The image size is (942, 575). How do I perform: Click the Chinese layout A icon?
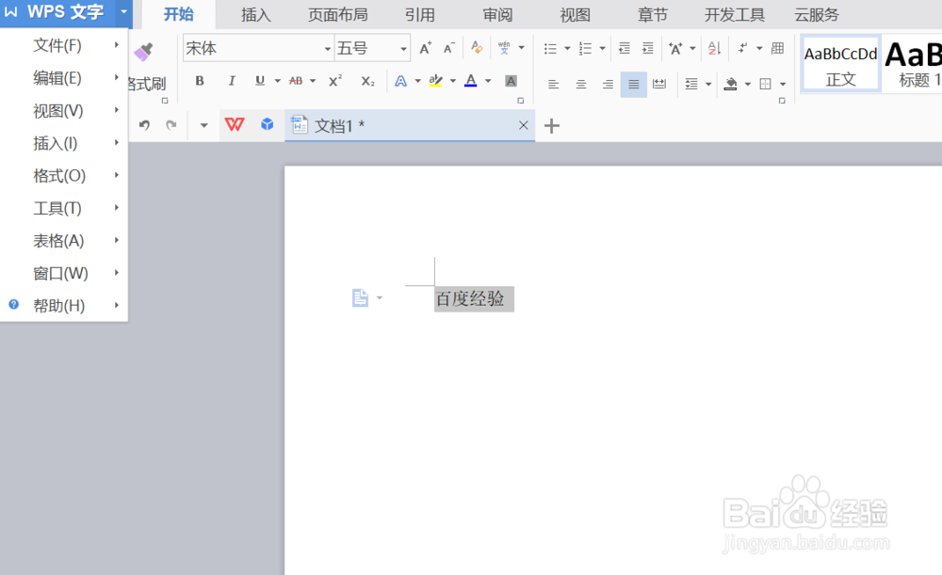tap(675, 49)
